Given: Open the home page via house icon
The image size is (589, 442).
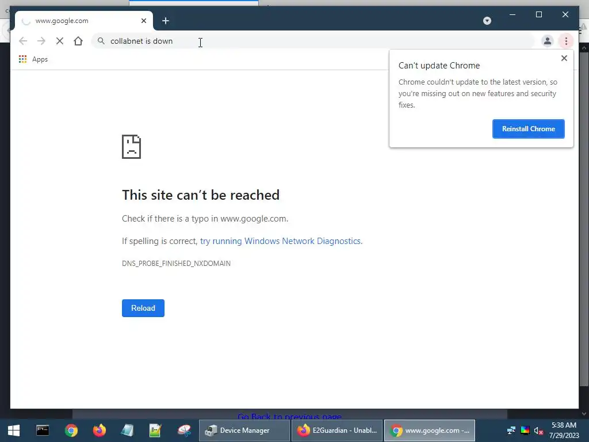Looking at the screenshot, I should click(78, 41).
